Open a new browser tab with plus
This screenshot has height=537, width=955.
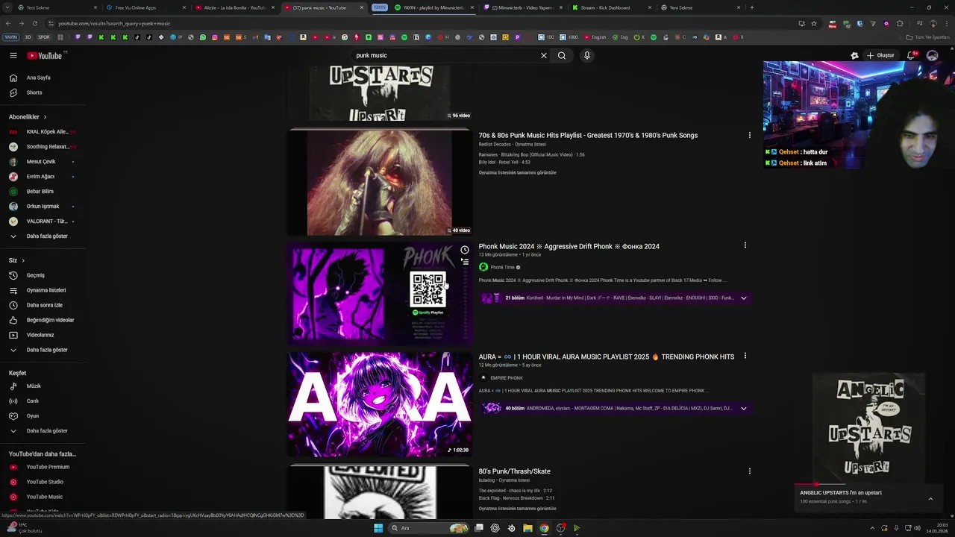point(751,7)
